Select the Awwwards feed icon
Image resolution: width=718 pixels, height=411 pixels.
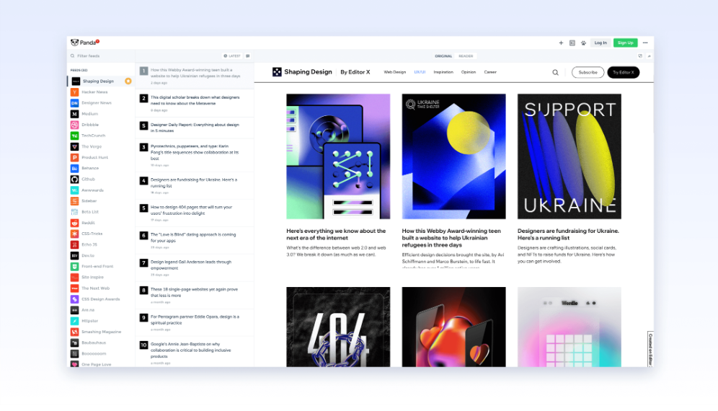pyautogui.click(x=75, y=190)
